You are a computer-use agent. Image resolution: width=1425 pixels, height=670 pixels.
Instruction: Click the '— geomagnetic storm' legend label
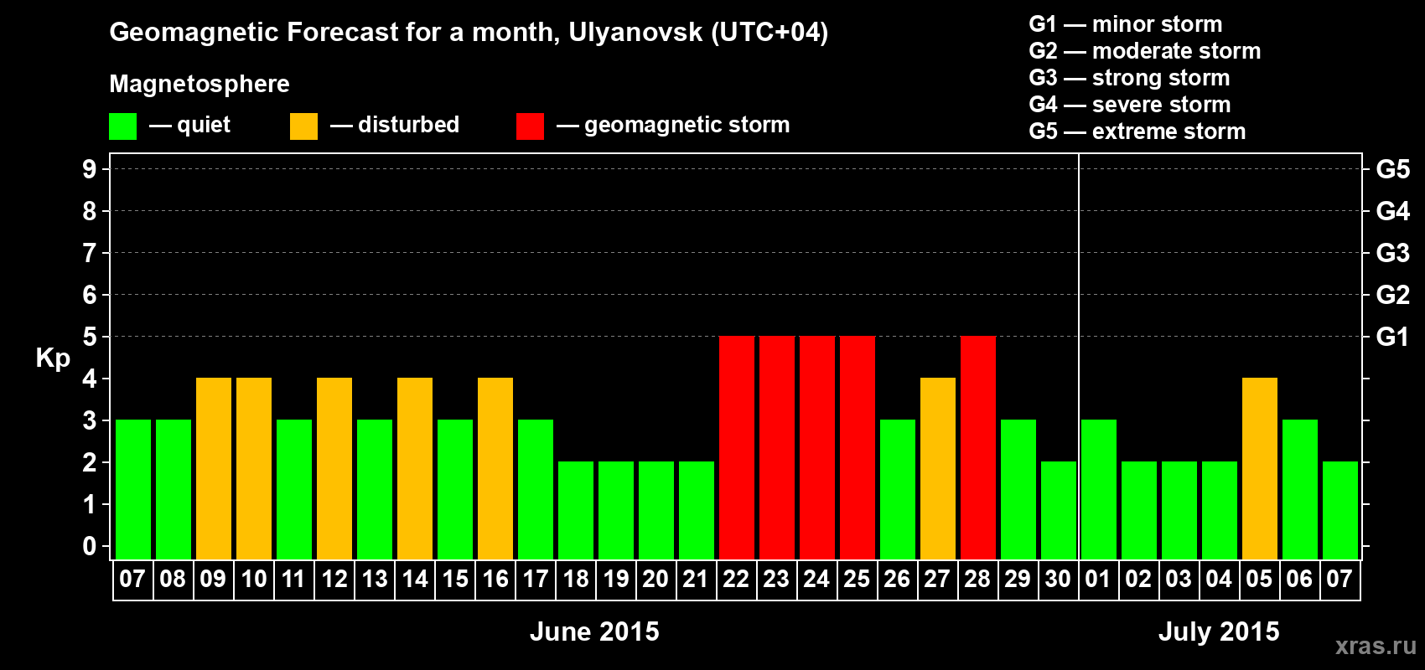point(673,125)
